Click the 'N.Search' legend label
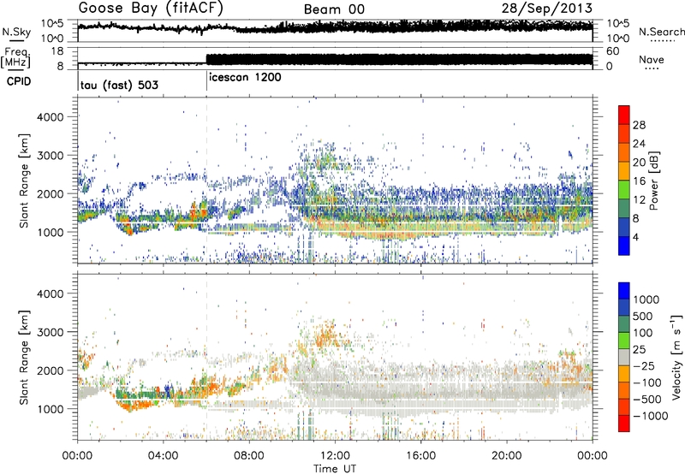685x474 pixels. pos(661,32)
